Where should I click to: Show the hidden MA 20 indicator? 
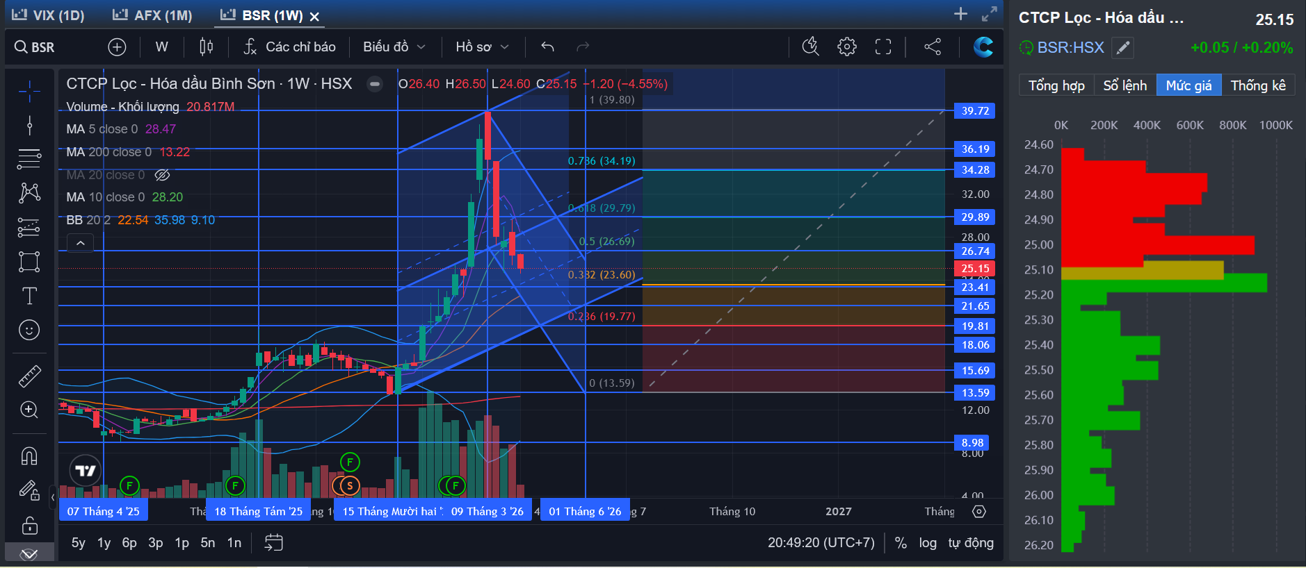pyautogui.click(x=162, y=175)
